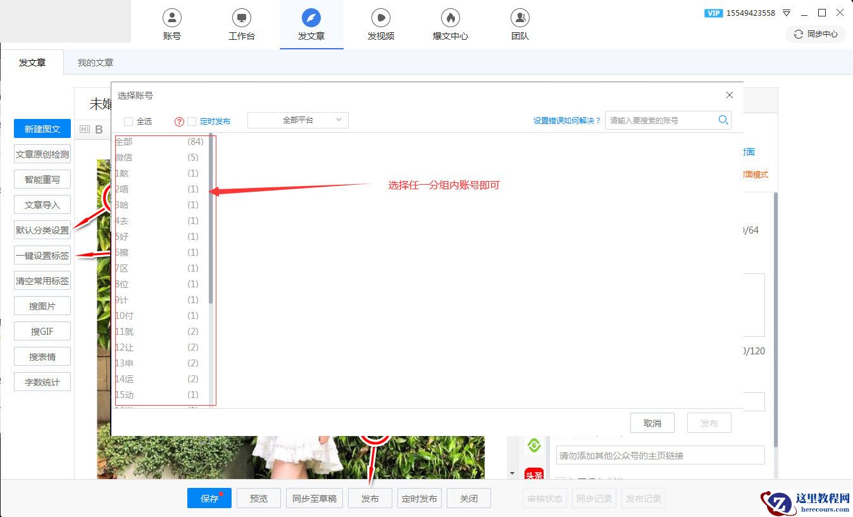The width and height of the screenshot is (853, 517).
Task: Open the 搜GIF search
Action: (x=42, y=331)
